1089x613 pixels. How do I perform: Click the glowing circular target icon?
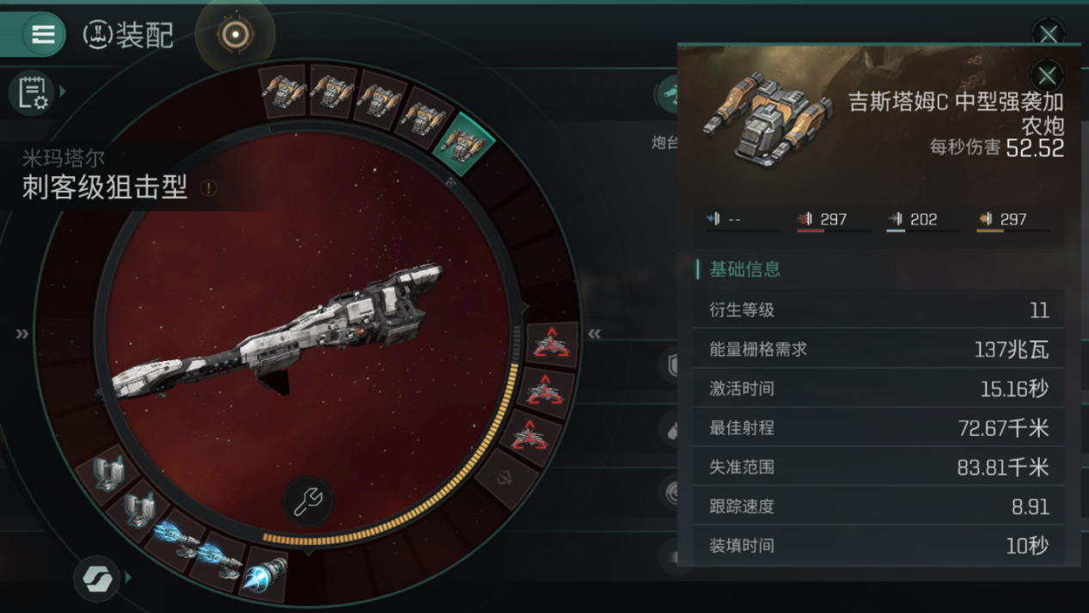[x=235, y=34]
